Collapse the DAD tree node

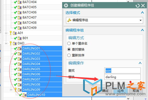click(x=6, y=43)
